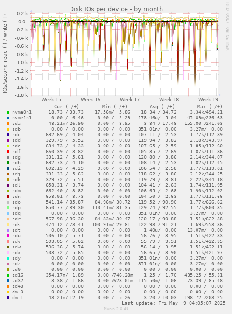
Task: Click the 'Last update' timestamp text
Action: click(174, 303)
